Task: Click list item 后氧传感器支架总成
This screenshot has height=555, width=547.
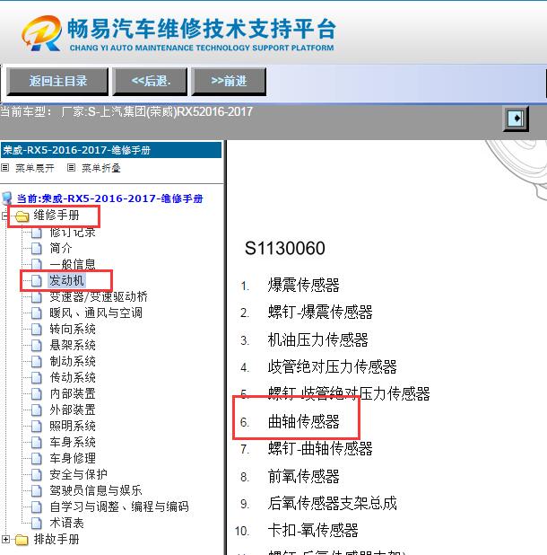Action: [x=332, y=503]
